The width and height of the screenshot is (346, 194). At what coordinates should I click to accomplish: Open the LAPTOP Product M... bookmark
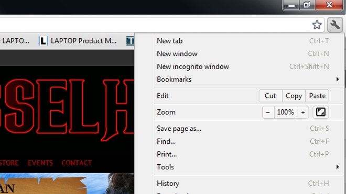point(78,41)
